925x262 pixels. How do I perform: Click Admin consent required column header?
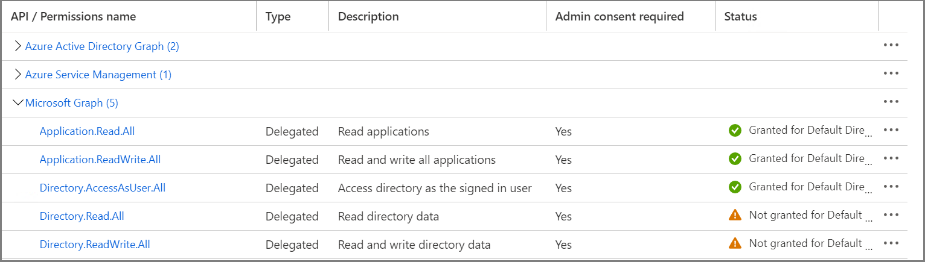(x=619, y=16)
